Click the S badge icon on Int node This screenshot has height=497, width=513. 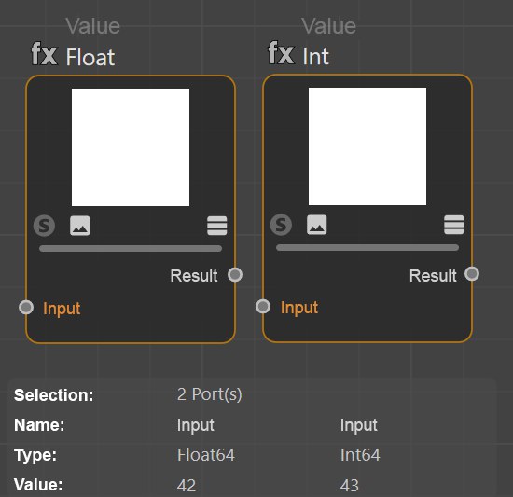281,225
